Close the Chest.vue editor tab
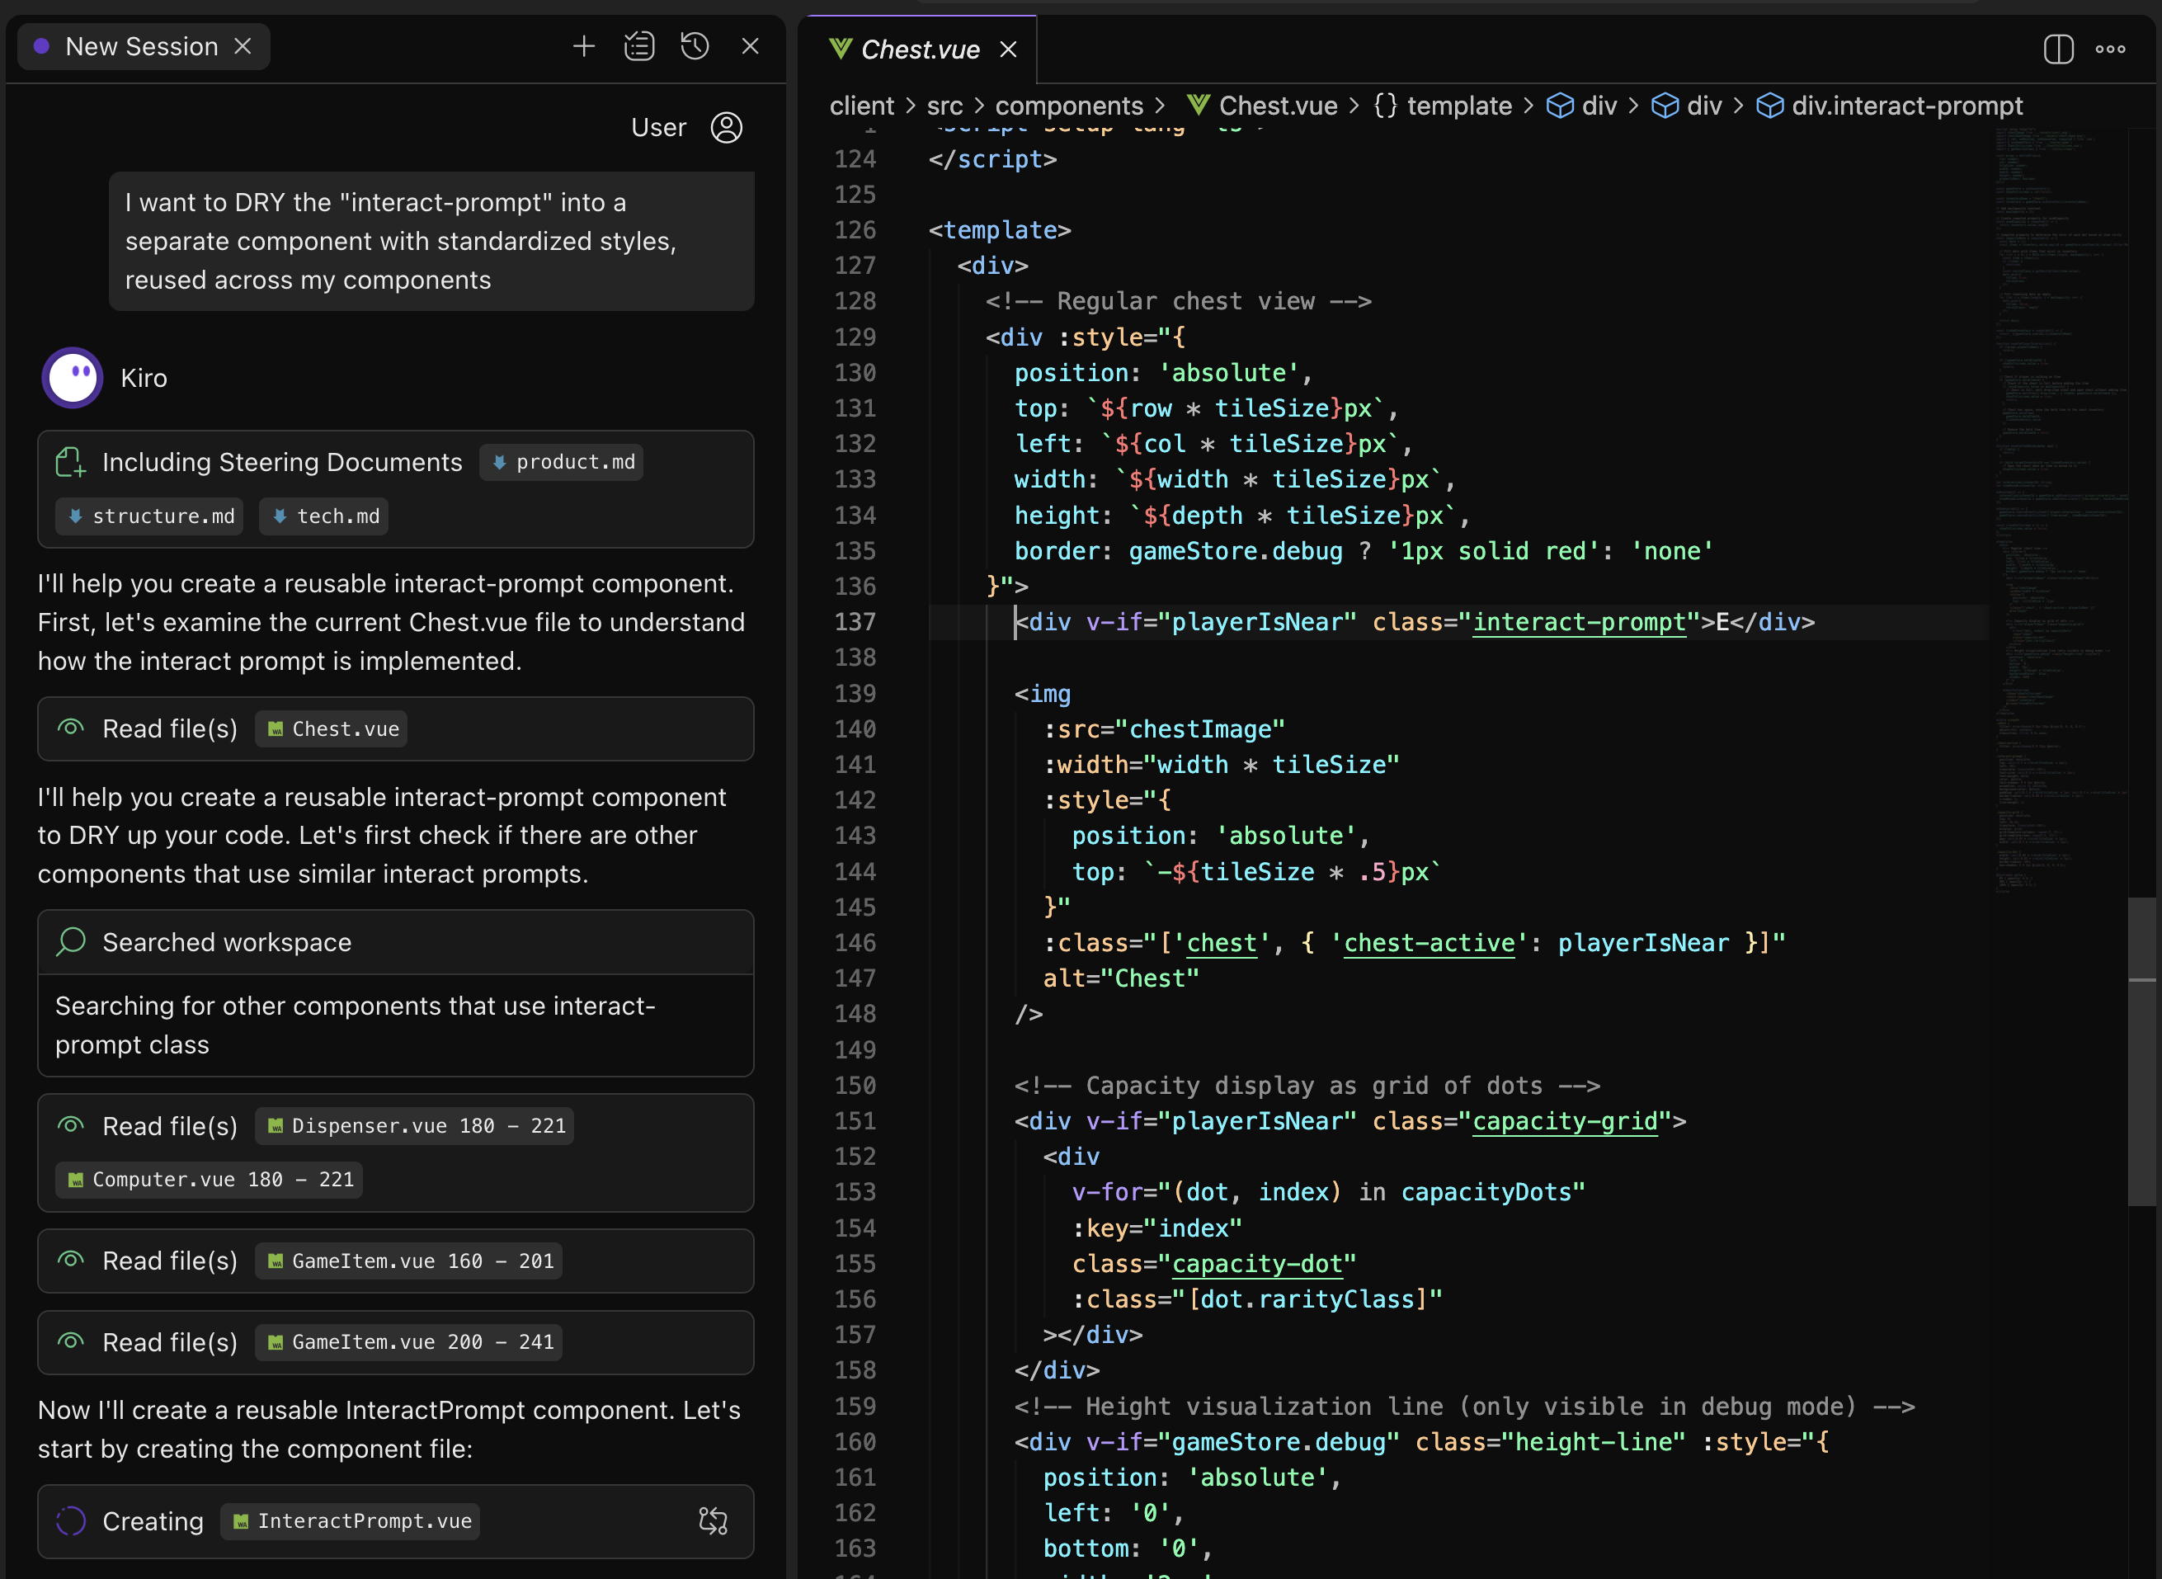The width and height of the screenshot is (2162, 1579). click(1008, 49)
